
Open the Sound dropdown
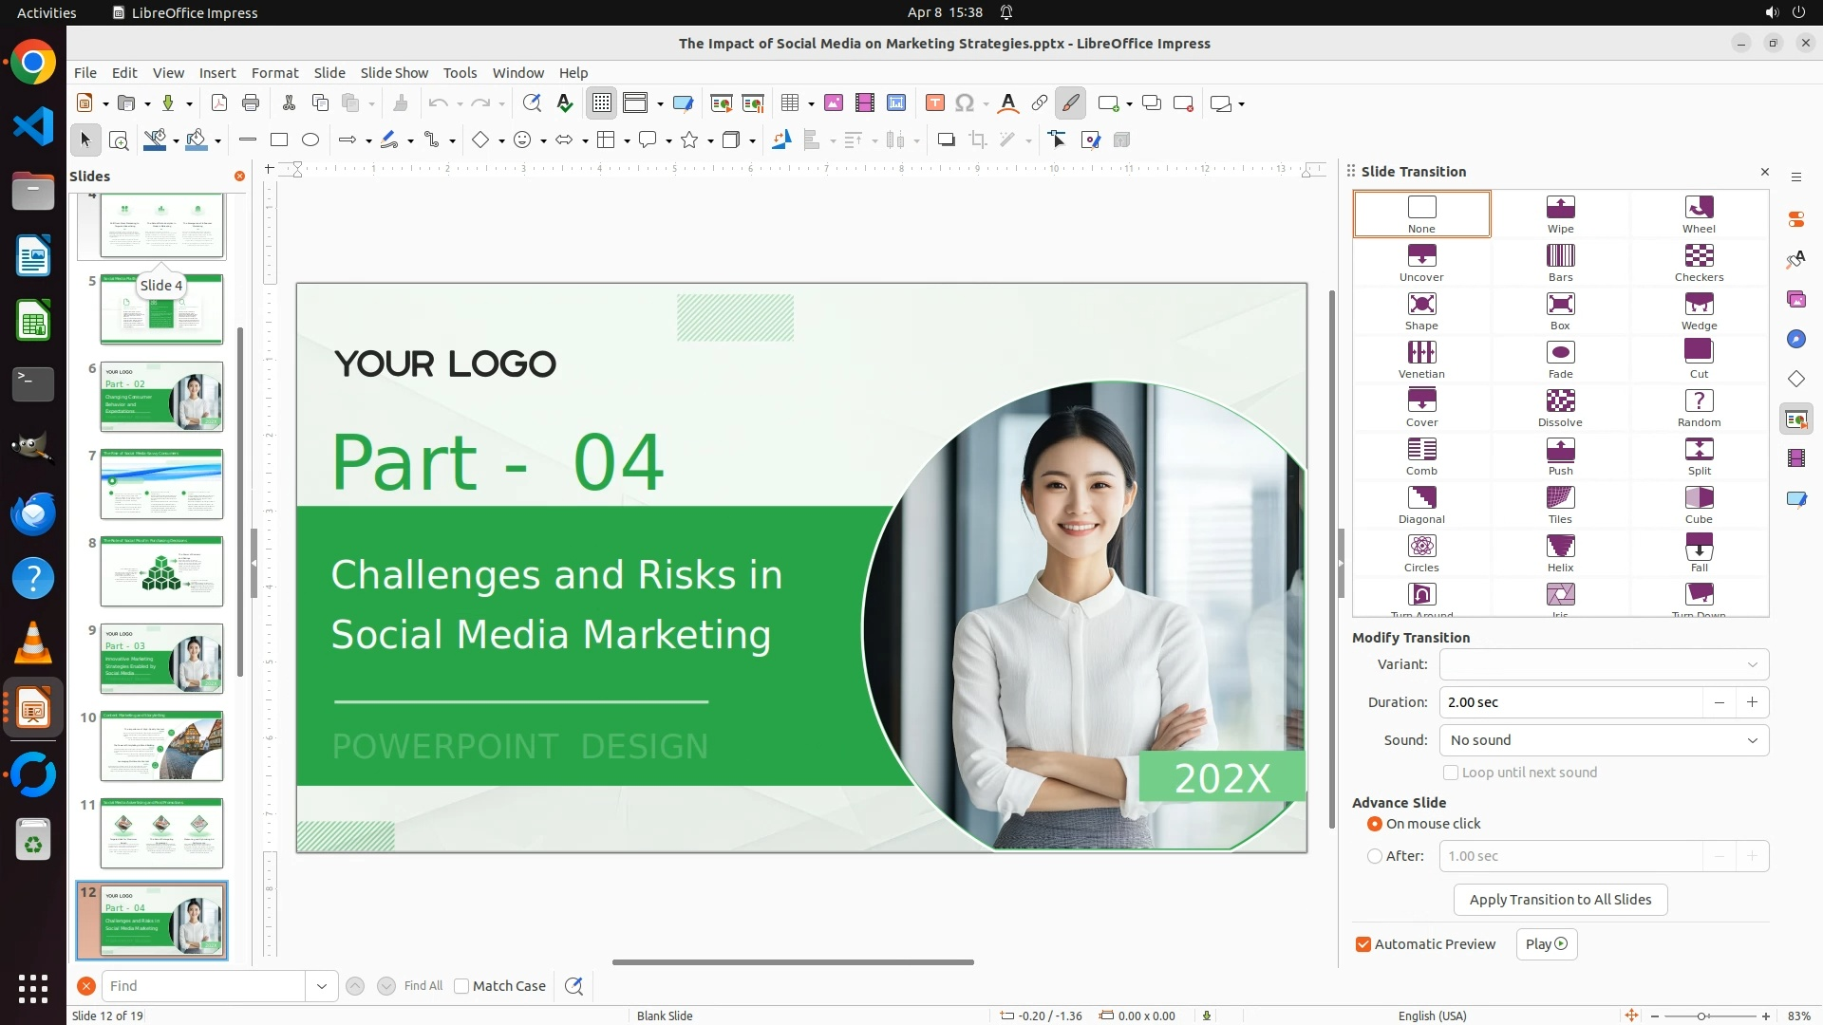[x=1604, y=740]
